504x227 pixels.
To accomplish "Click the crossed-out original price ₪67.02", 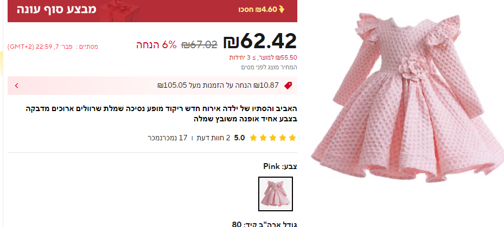I will click(199, 44).
